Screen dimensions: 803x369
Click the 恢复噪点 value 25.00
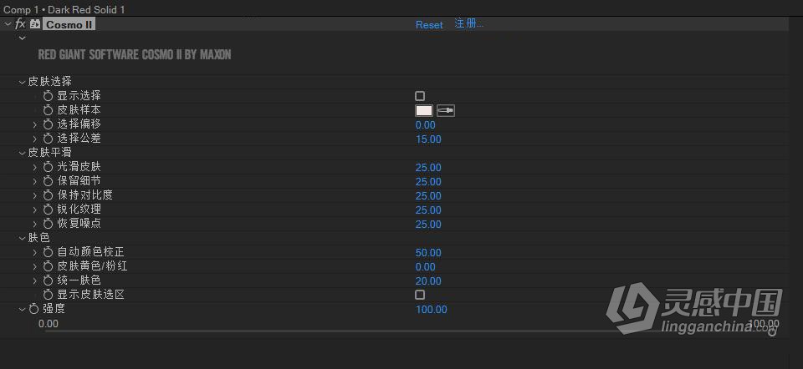pyautogui.click(x=428, y=225)
